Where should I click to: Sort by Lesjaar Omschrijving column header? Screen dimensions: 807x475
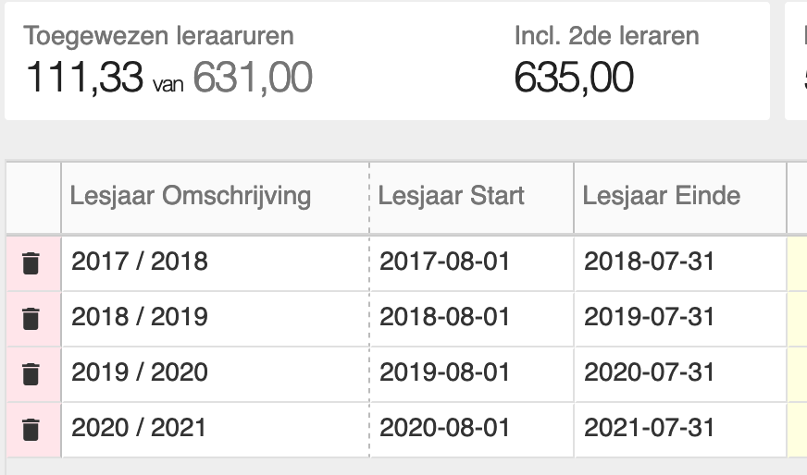click(x=191, y=196)
